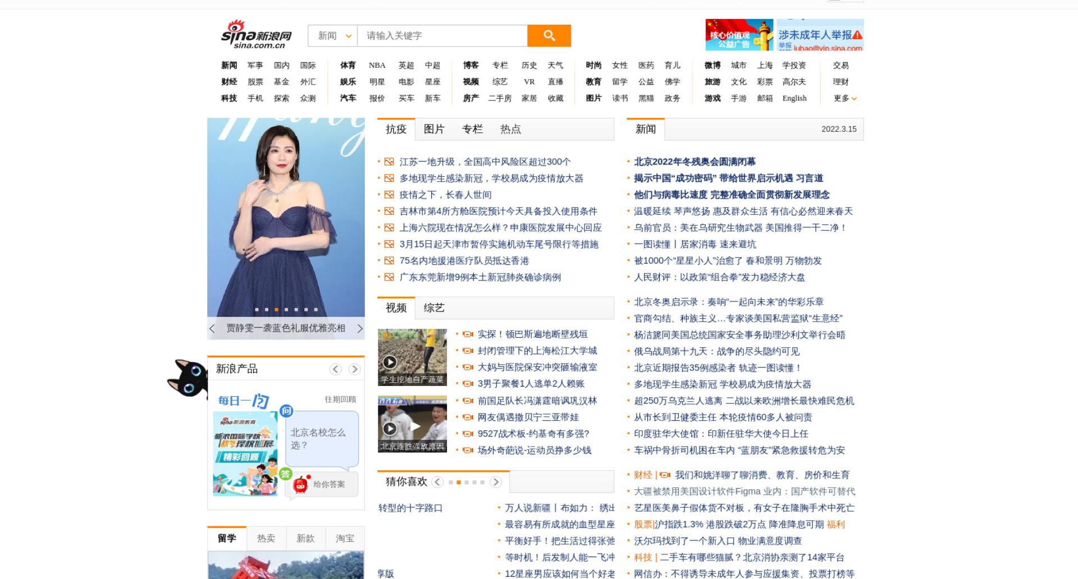Open headline 俄乌战局第十九天

pyautogui.click(x=717, y=352)
